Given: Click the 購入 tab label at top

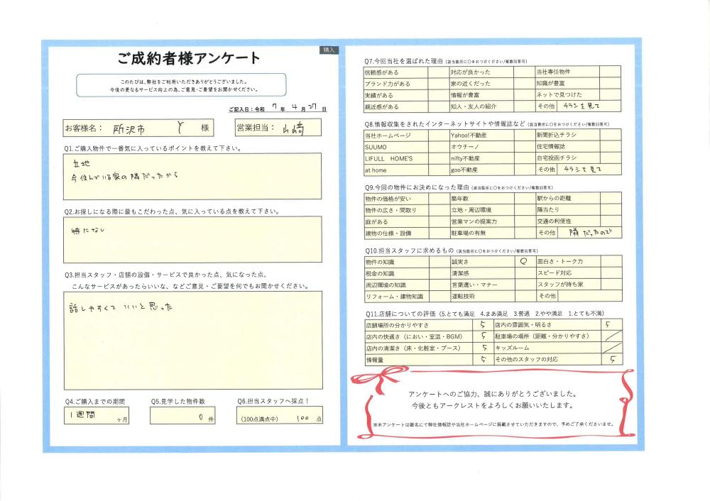Looking at the screenshot, I should click(329, 51).
